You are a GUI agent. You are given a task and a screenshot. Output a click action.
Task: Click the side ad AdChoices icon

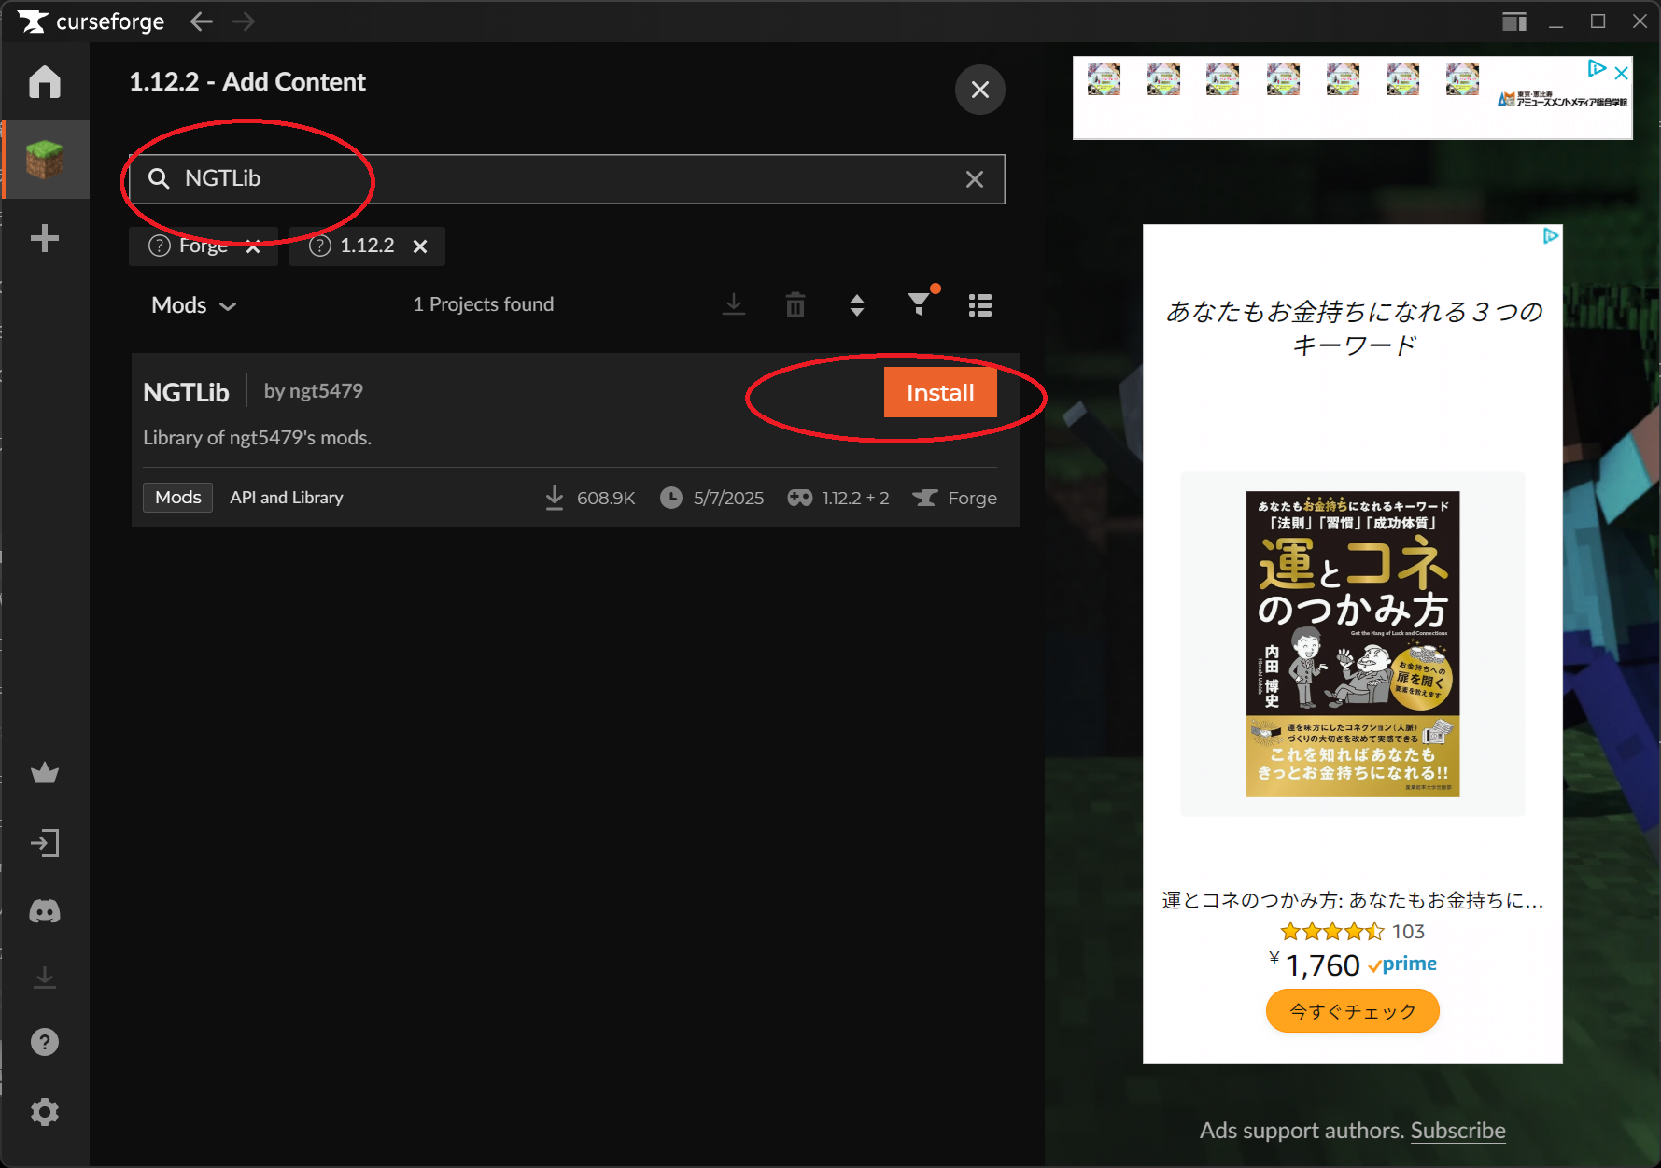[x=1551, y=236]
